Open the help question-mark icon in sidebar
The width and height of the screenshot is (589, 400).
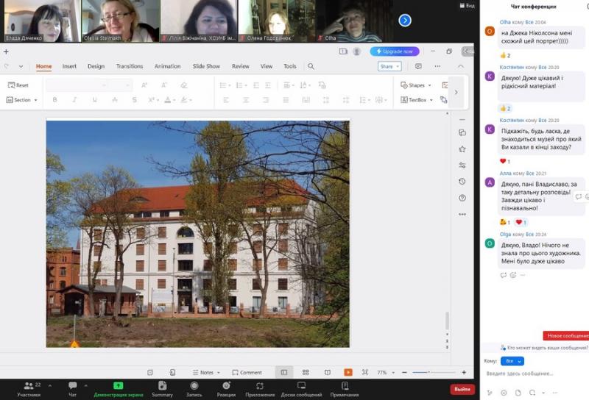[x=462, y=198]
